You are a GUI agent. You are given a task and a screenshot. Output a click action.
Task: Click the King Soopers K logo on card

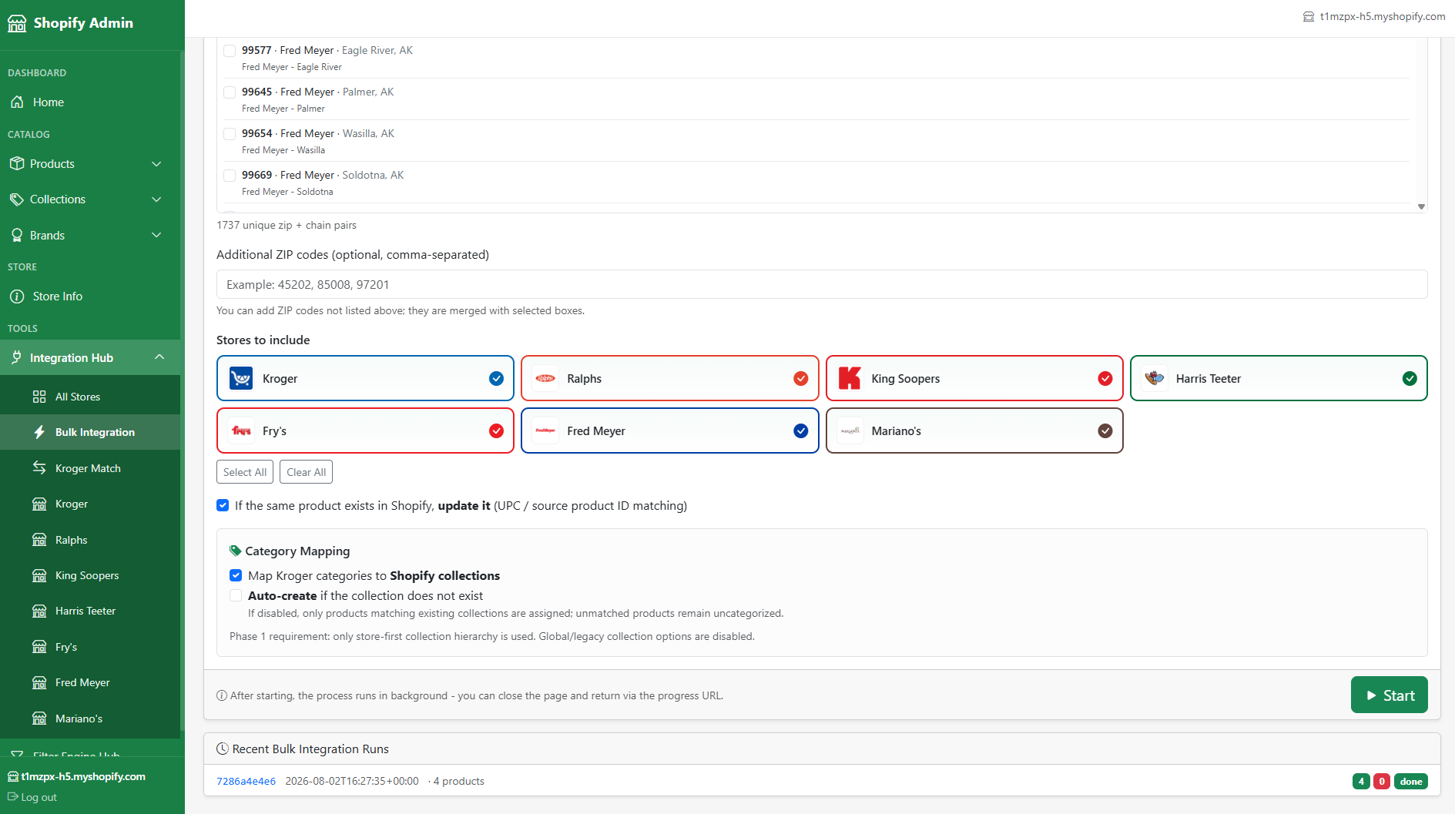pyautogui.click(x=850, y=379)
